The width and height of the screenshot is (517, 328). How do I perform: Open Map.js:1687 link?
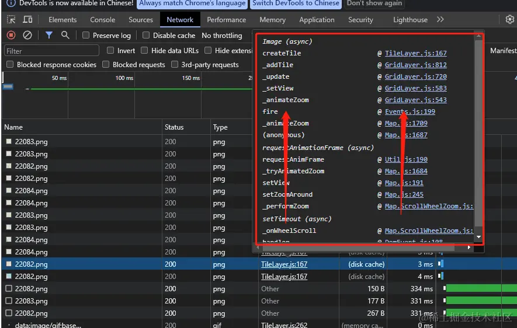(x=406, y=135)
